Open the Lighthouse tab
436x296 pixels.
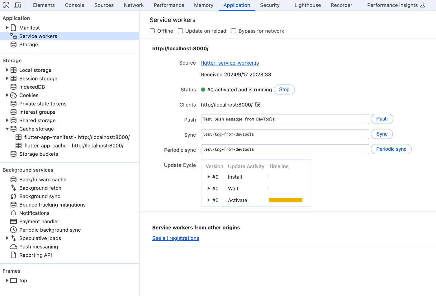tap(308, 5)
